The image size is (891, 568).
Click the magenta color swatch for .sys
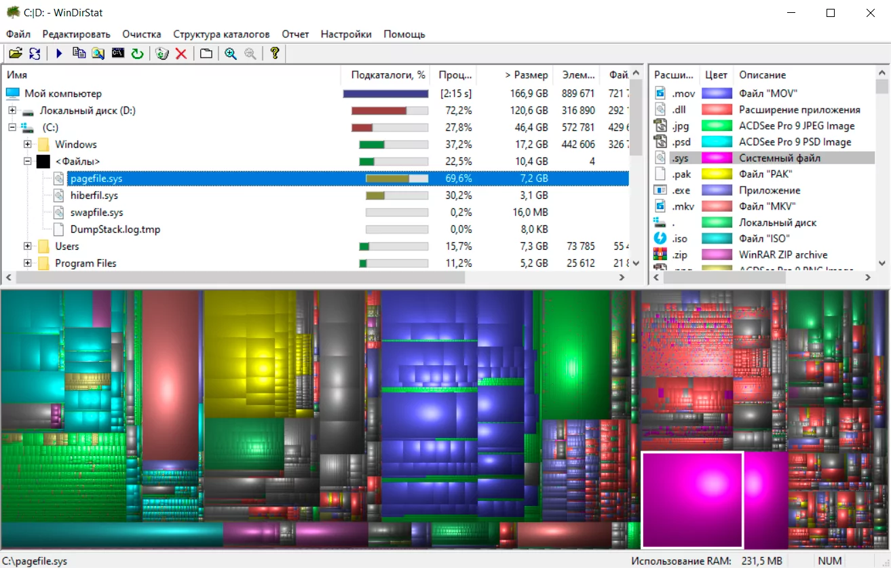click(717, 158)
